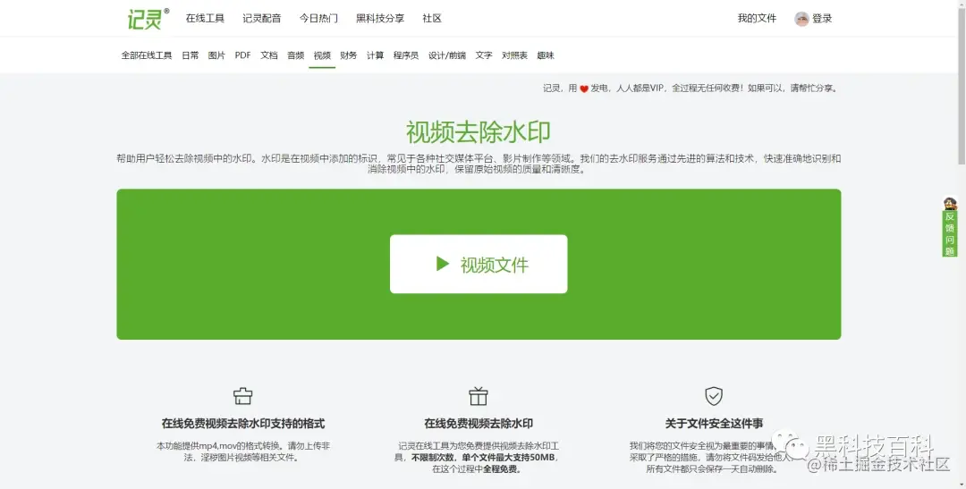
Task: Open the 设计/前端 category
Action: [x=447, y=55]
